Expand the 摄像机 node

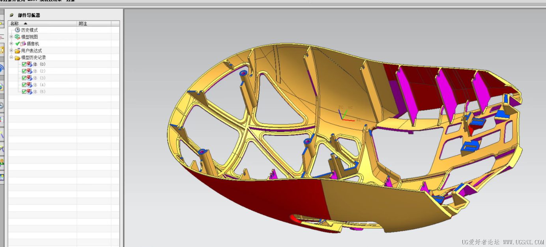11,43
